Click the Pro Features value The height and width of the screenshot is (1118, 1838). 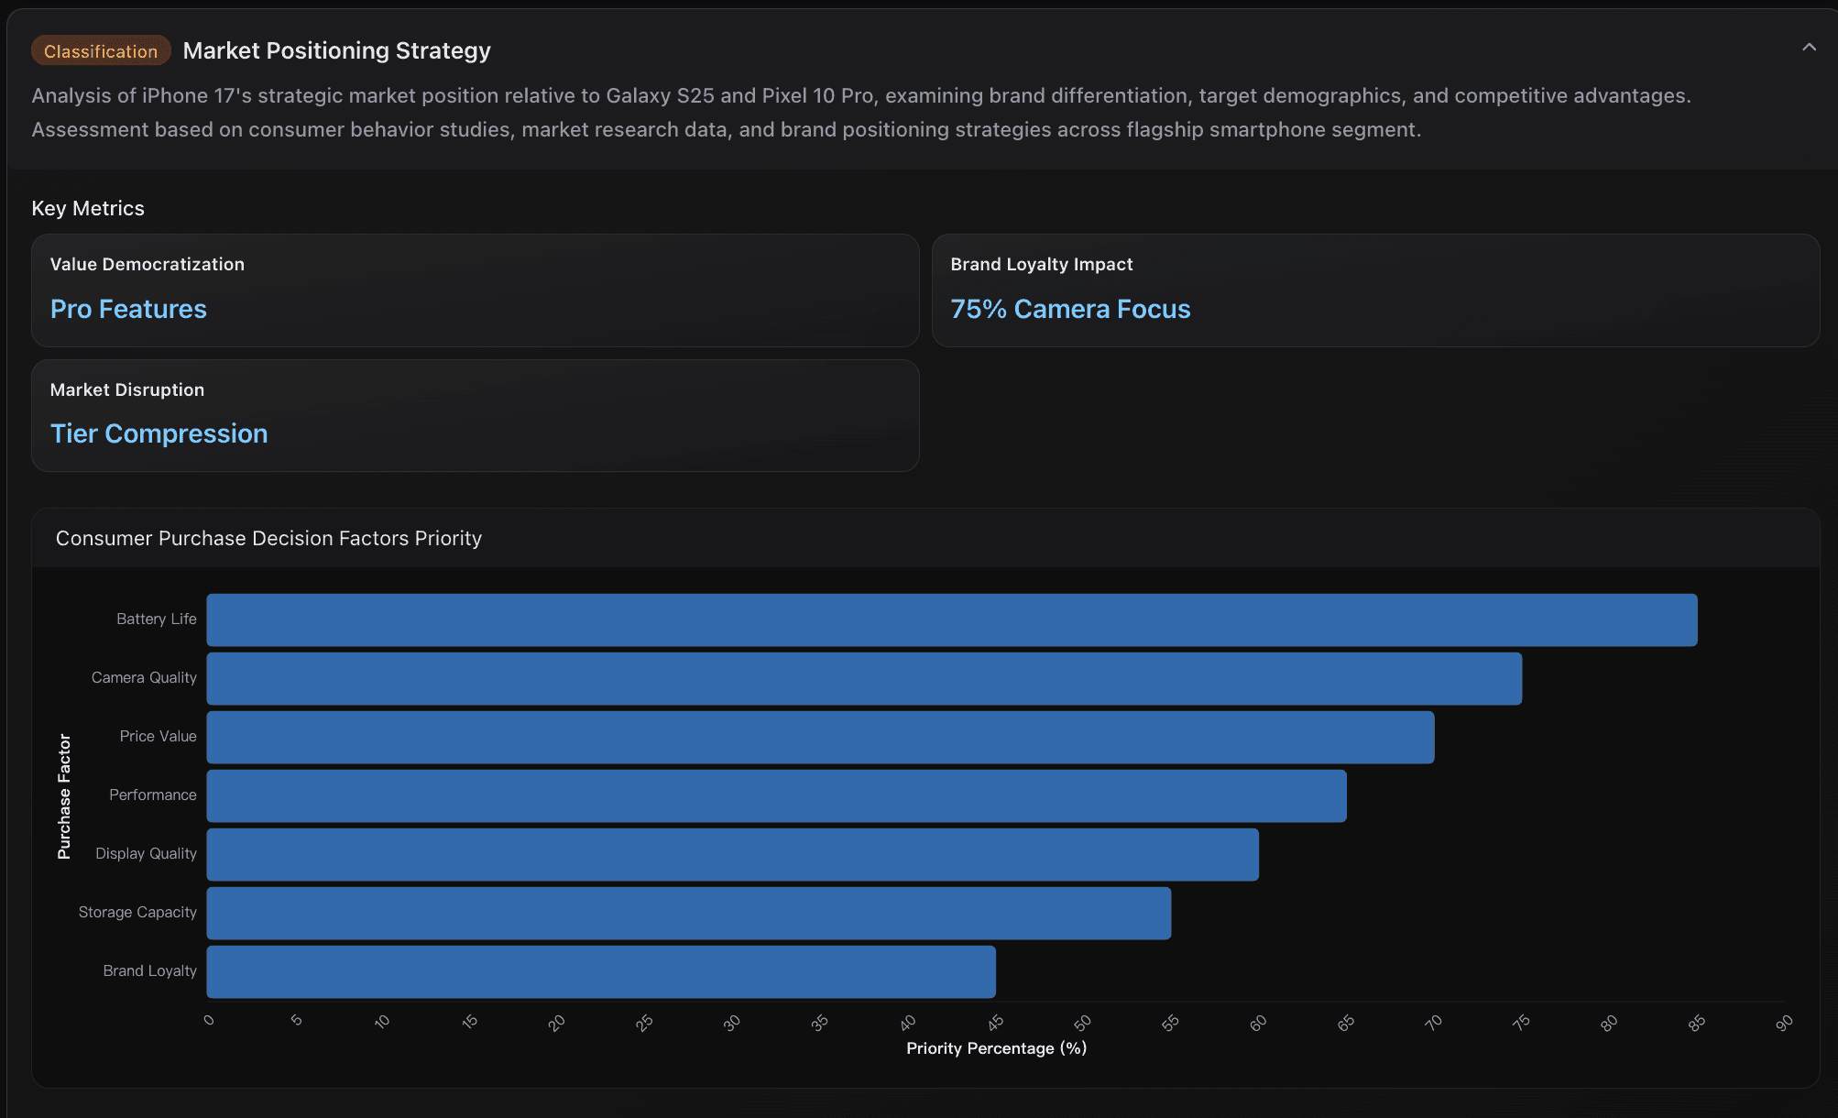tap(128, 309)
